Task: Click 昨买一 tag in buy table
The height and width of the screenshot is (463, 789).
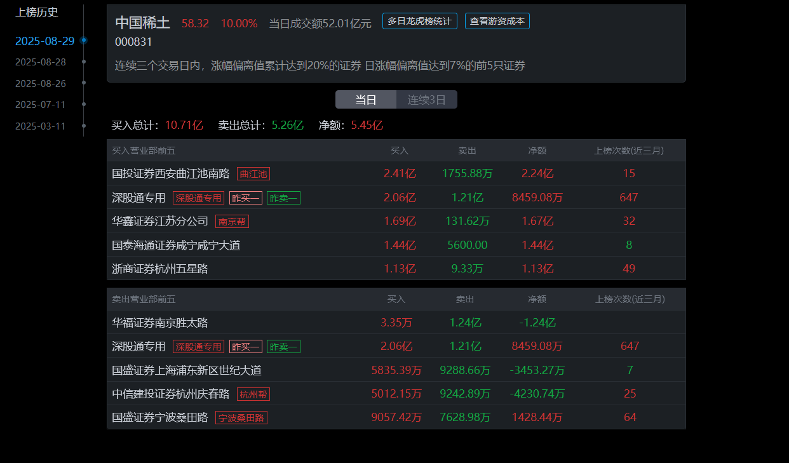Action: [x=245, y=198]
